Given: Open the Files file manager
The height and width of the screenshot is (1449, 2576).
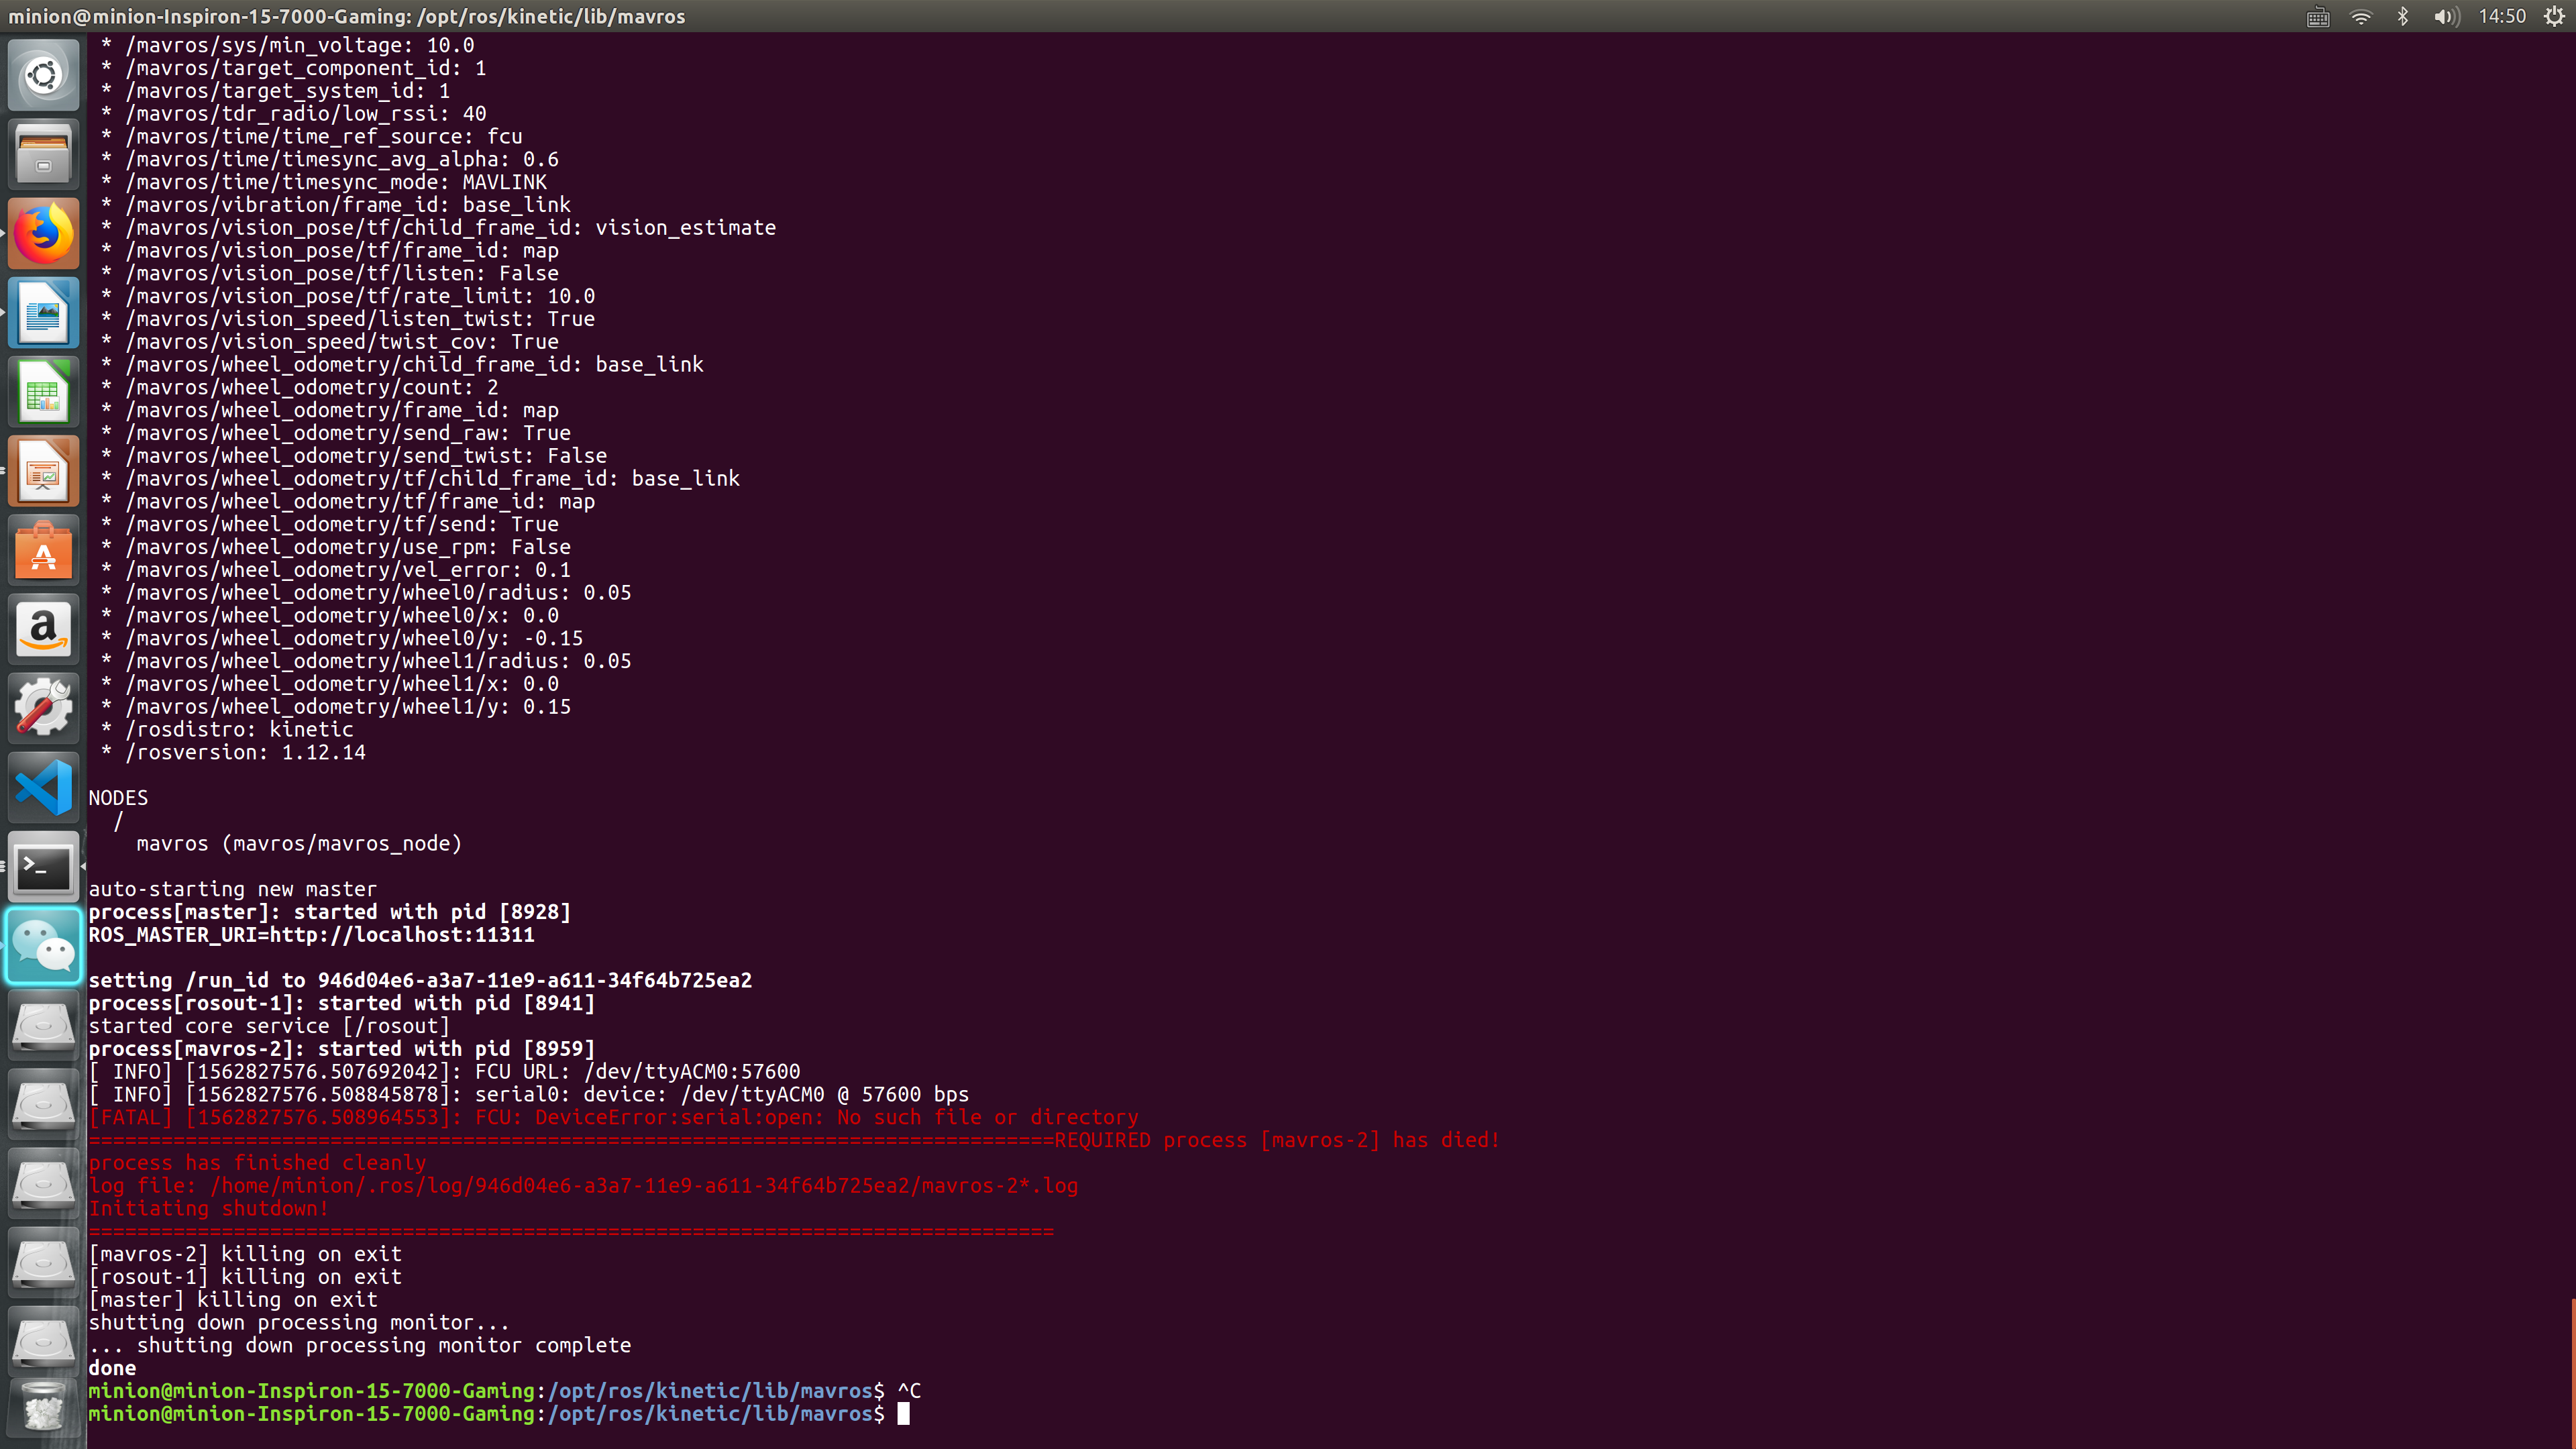Looking at the screenshot, I should pyautogui.click(x=43, y=153).
